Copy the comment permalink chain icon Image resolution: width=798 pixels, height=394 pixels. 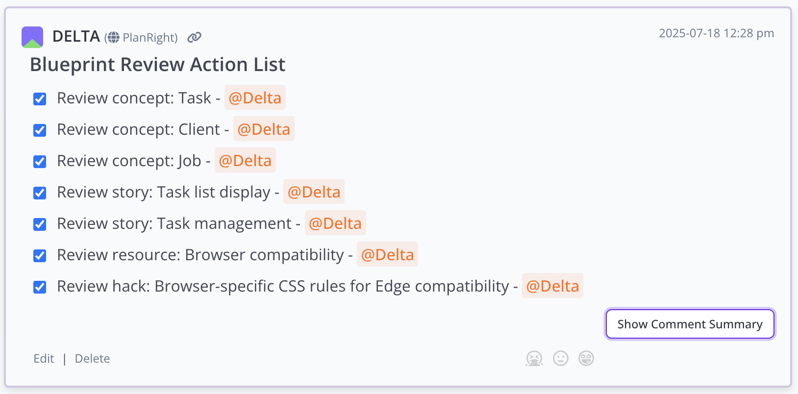(195, 37)
